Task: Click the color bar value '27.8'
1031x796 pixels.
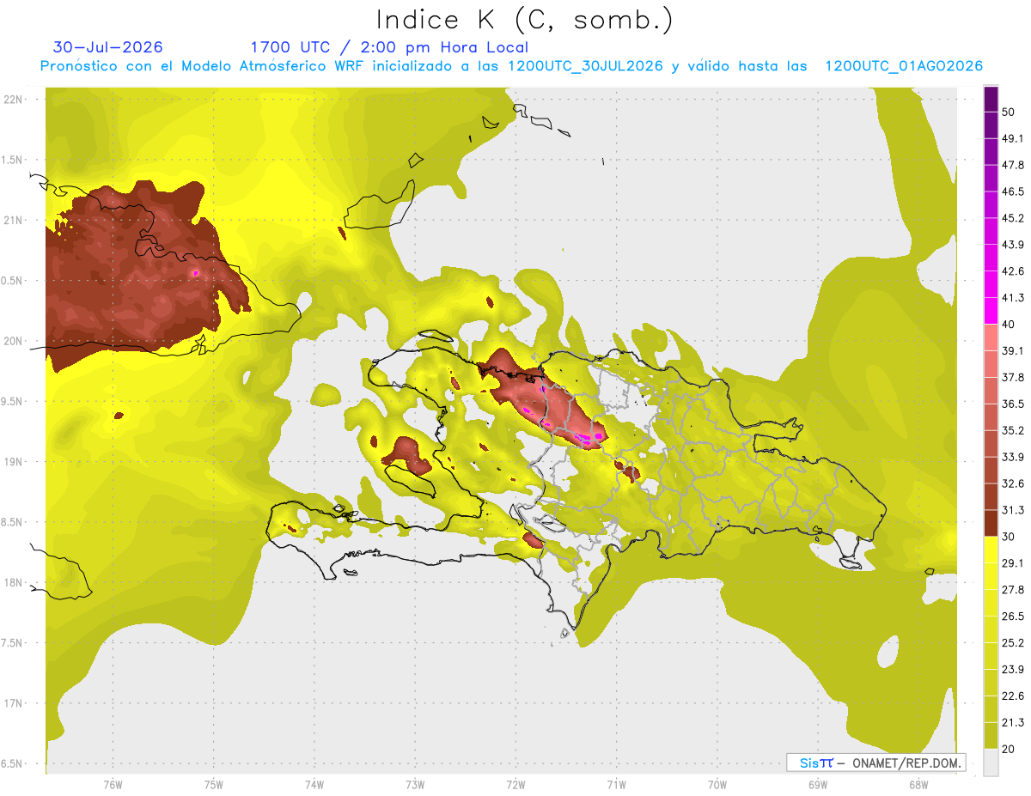Action: tap(1013, 590)
